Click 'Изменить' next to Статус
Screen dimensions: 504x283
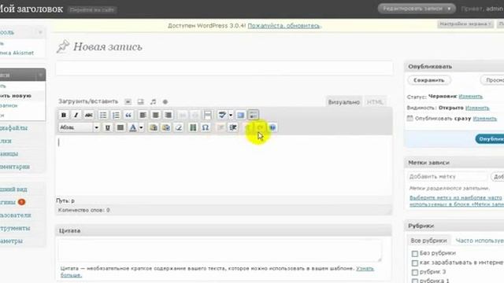click(470, 96)
